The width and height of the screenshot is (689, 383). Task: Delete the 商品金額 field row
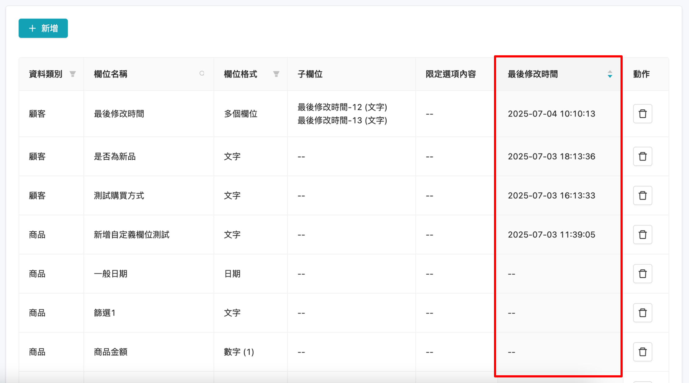(642, 351)
